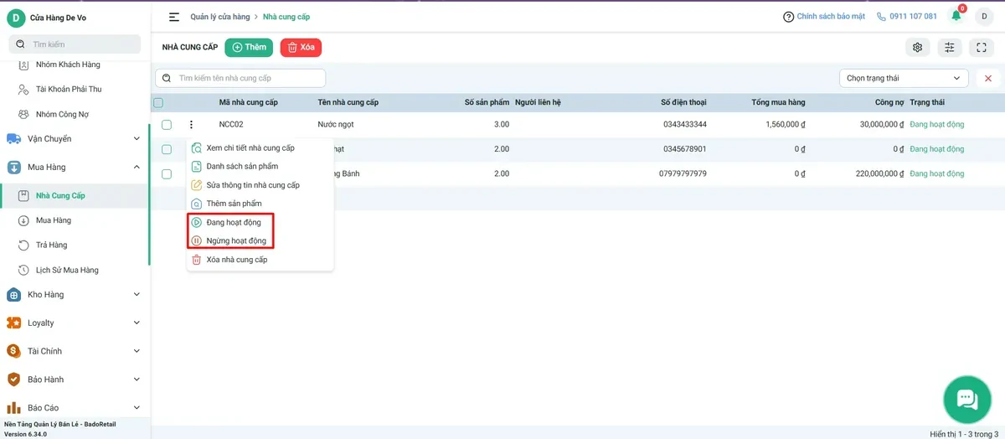This screenshot has width=1005, height=439.
Task: Open the filter sliders icon
Action: [x=950, y=48]
